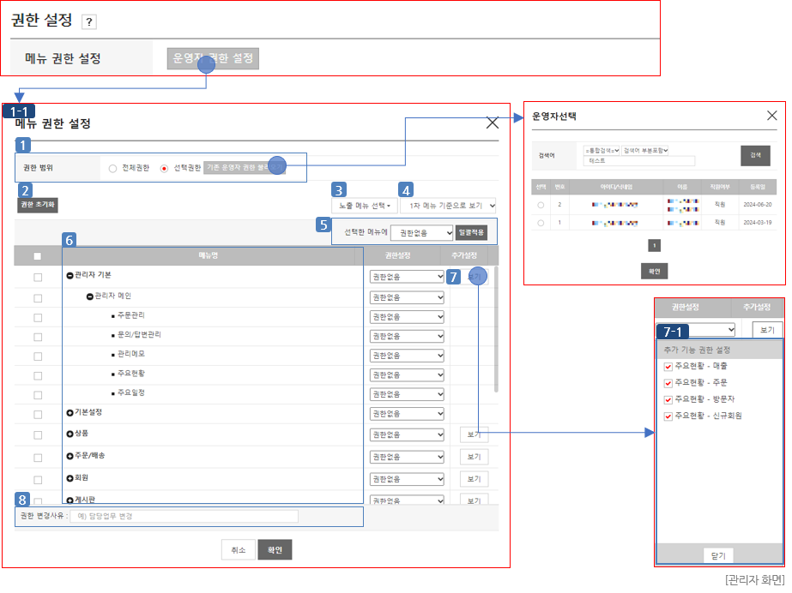Open the 노출 메뉴 선택 dropdown
Image resolution: width=792 pixels, height=593 pixels.
365,206
